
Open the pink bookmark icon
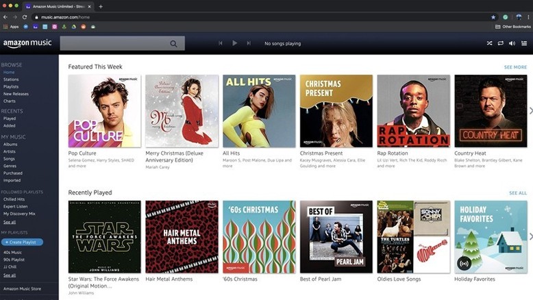[54, 27]
